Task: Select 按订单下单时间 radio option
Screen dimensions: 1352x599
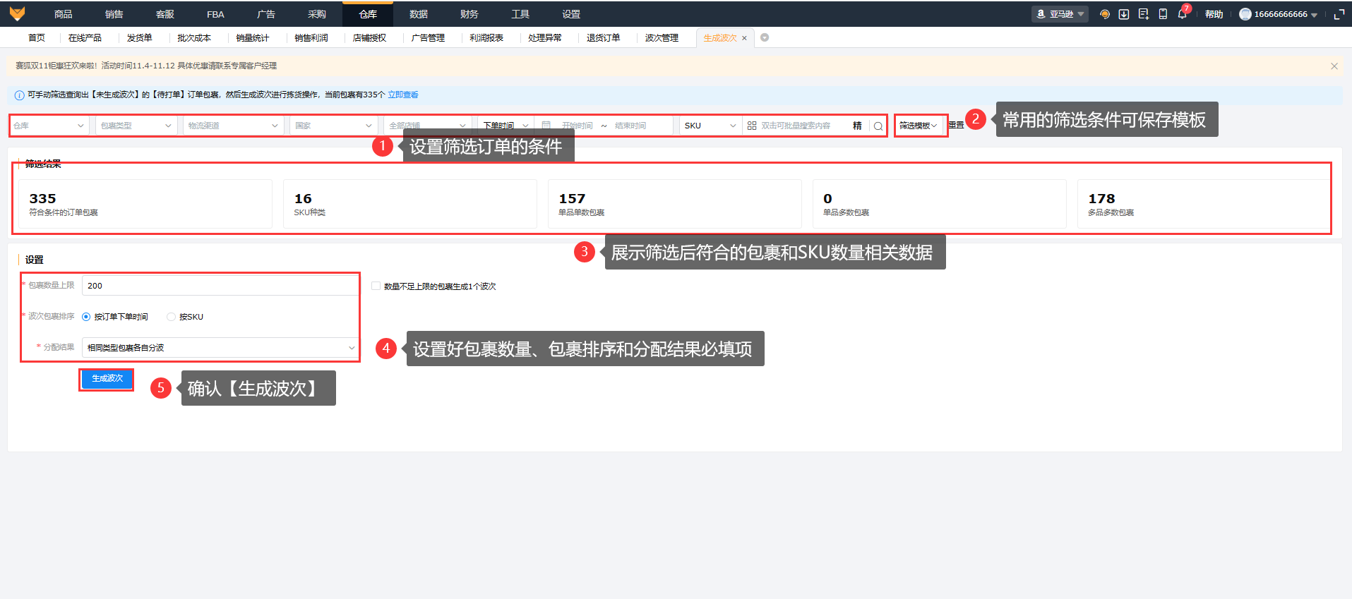Action: tap(86, 317)
